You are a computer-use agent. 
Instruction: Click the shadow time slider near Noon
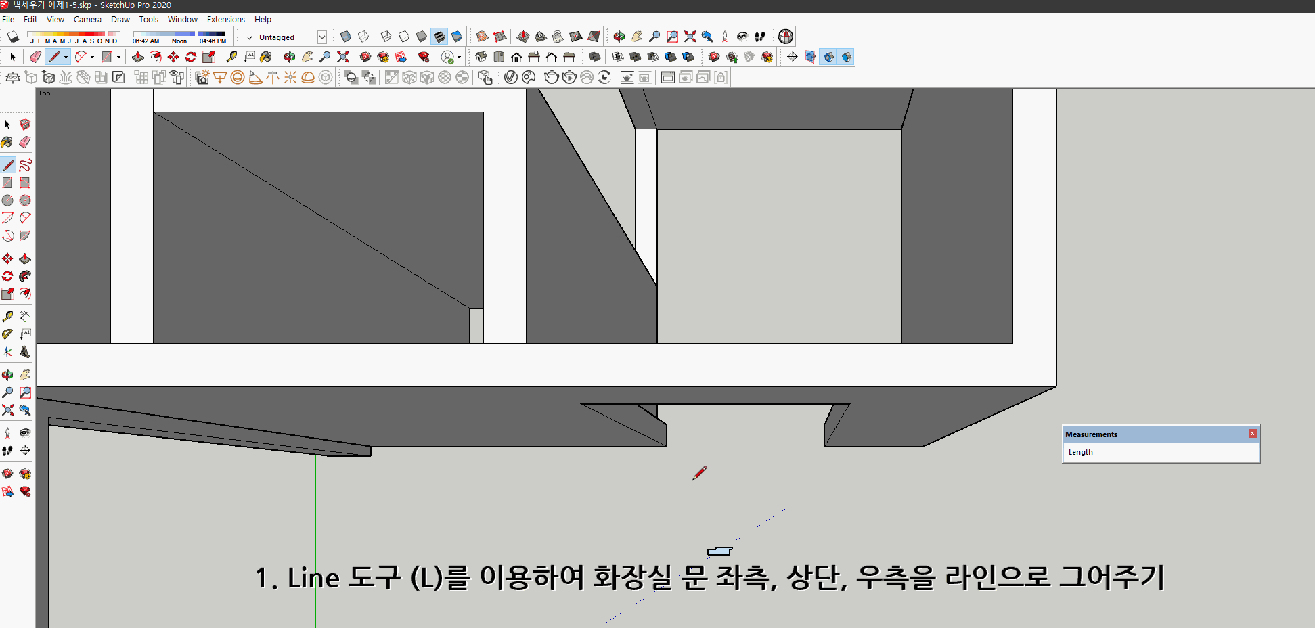click(179, 32)
